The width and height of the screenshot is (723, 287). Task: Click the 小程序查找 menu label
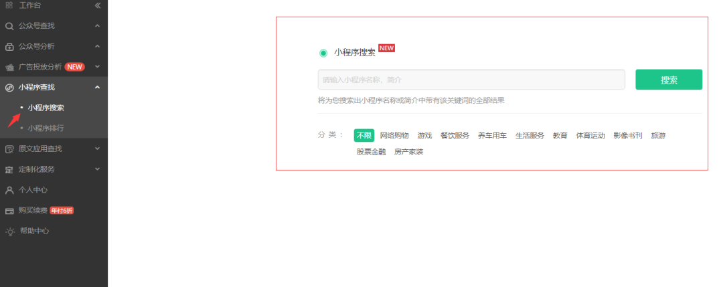tap(36, 87)
